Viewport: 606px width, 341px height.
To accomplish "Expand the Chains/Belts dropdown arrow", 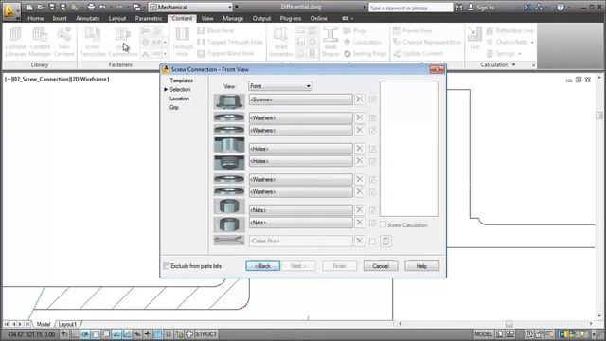I will click(532, 42).
